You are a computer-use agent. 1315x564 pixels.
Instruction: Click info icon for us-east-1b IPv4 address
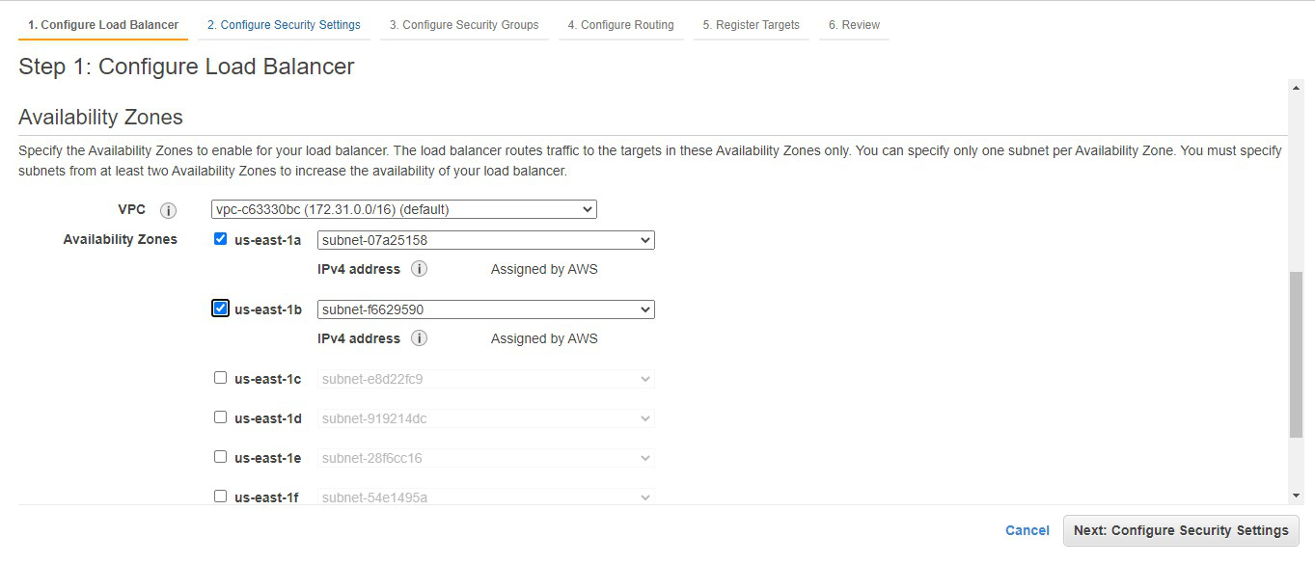pos(419,338)
